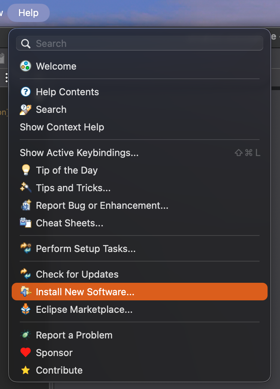Select Welcome menu entry
The width and height of the screenshot is (280, 389).
pos(140,66)
